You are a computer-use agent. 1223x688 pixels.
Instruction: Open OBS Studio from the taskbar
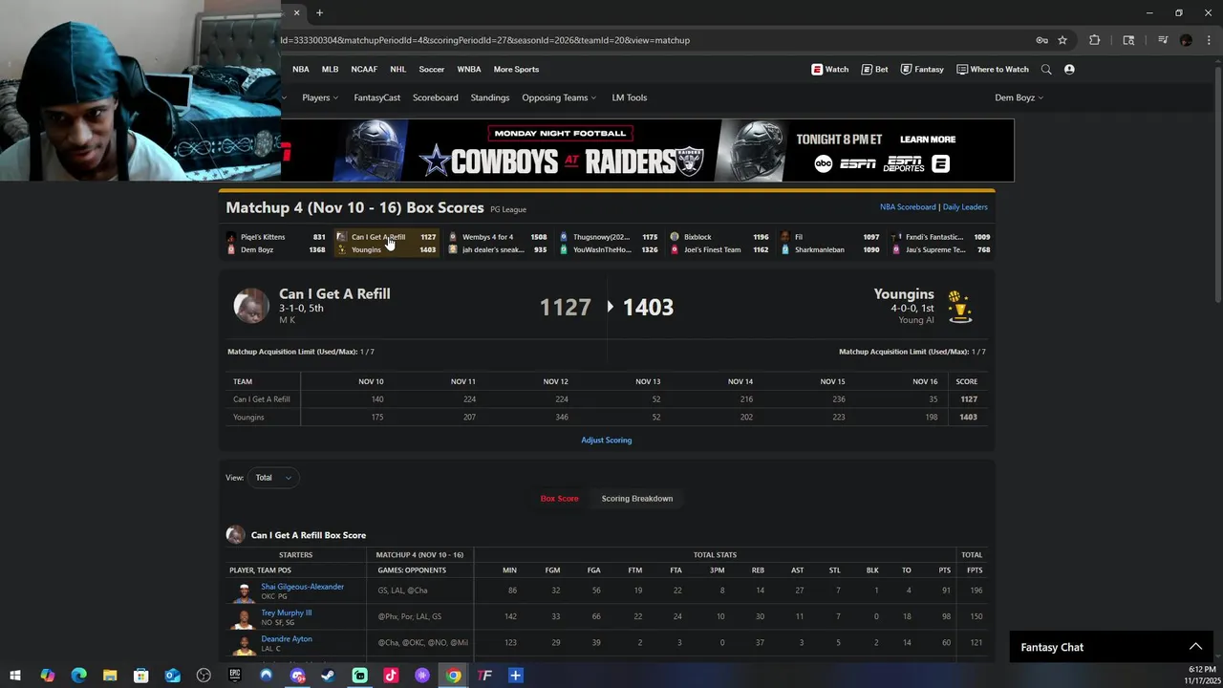pos(204,676)
